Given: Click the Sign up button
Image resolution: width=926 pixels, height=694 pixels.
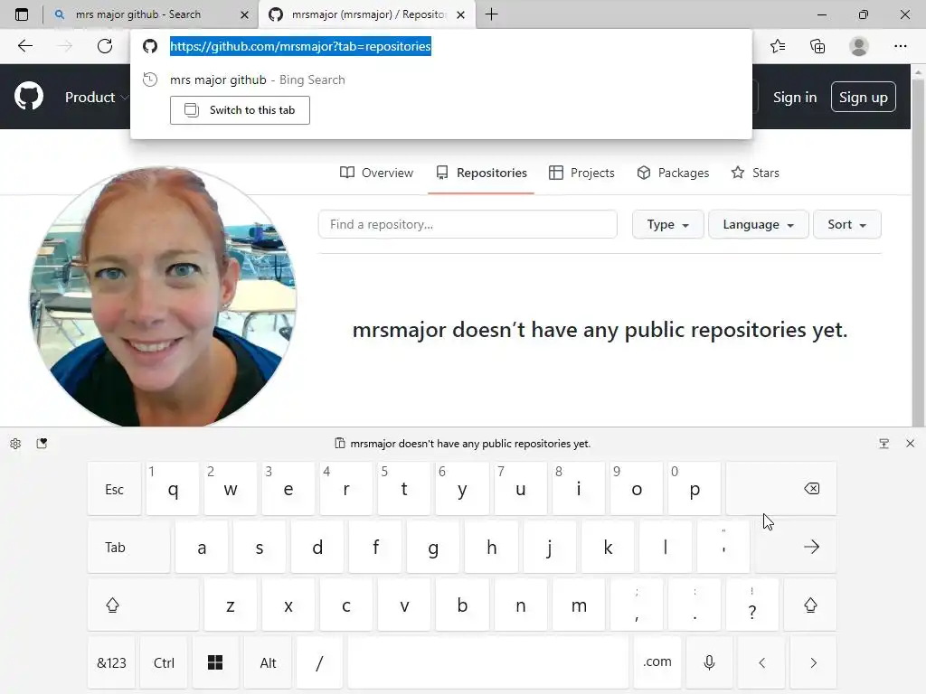Looking at the screenshot, I should [864, 97].
